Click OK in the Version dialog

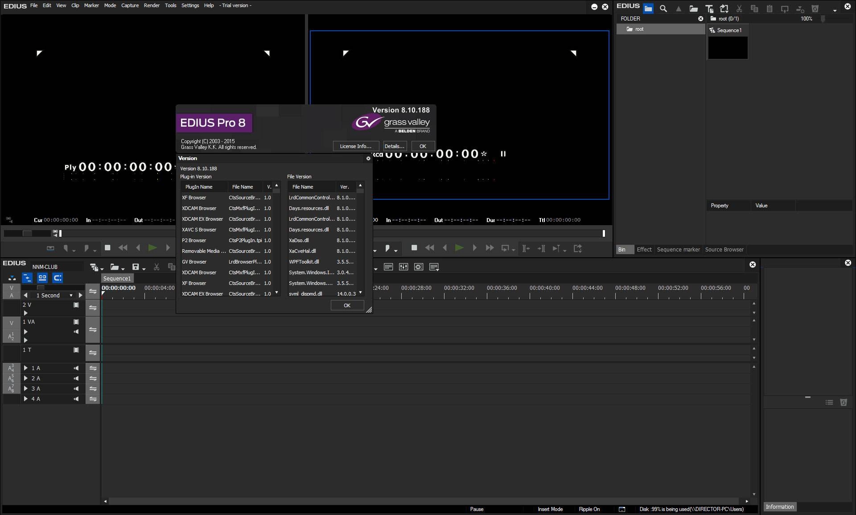pos(347,305)
